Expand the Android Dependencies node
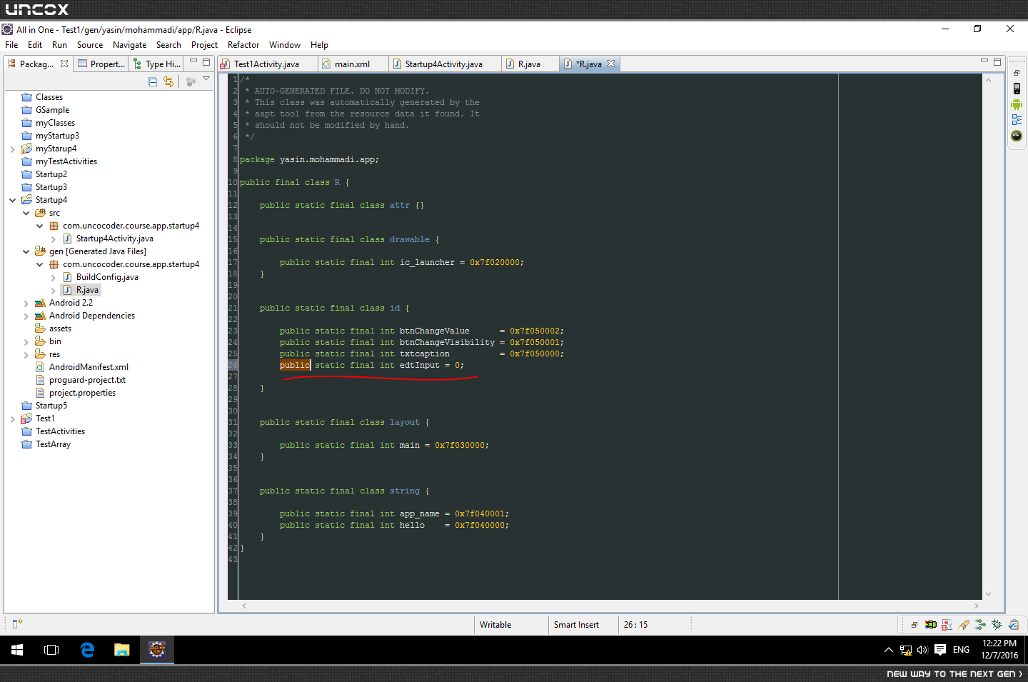The image size is (1028, 682). pos(26,316)
